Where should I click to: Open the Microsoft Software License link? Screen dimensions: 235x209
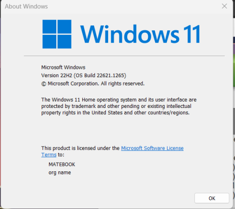(x=152, y=148)
